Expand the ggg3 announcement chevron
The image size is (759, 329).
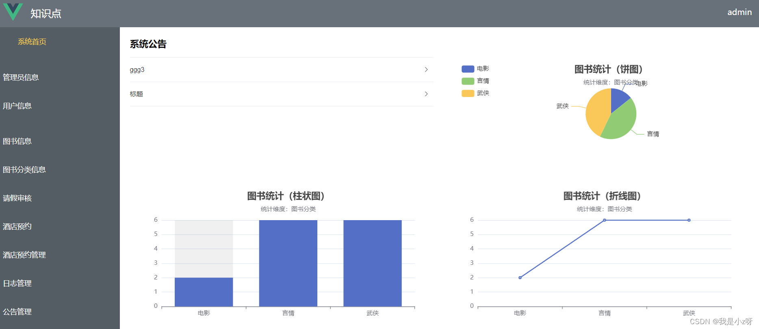[x=426, y=69]
